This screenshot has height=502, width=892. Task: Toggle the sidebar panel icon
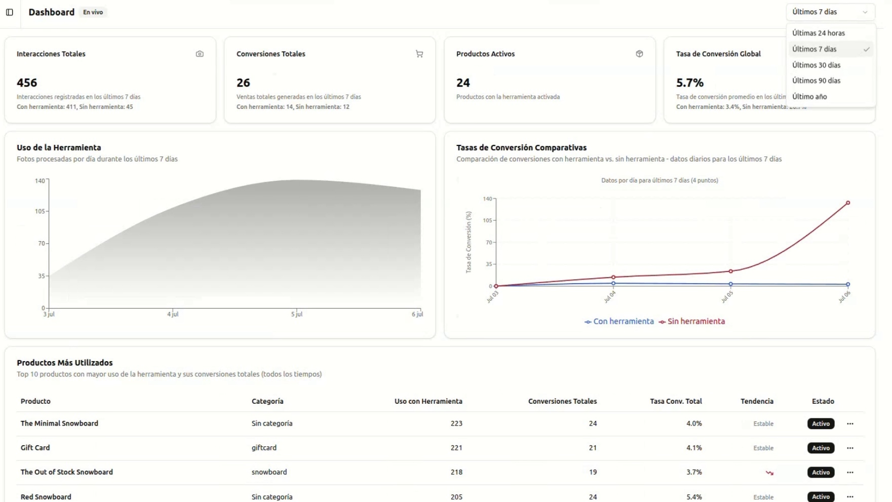point(9,12)
